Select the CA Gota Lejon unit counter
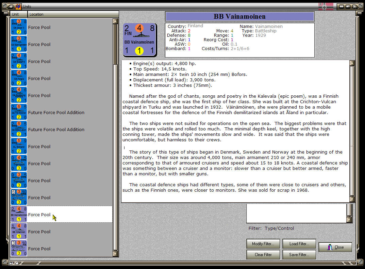The image size is (365, 269). point(19,129)
